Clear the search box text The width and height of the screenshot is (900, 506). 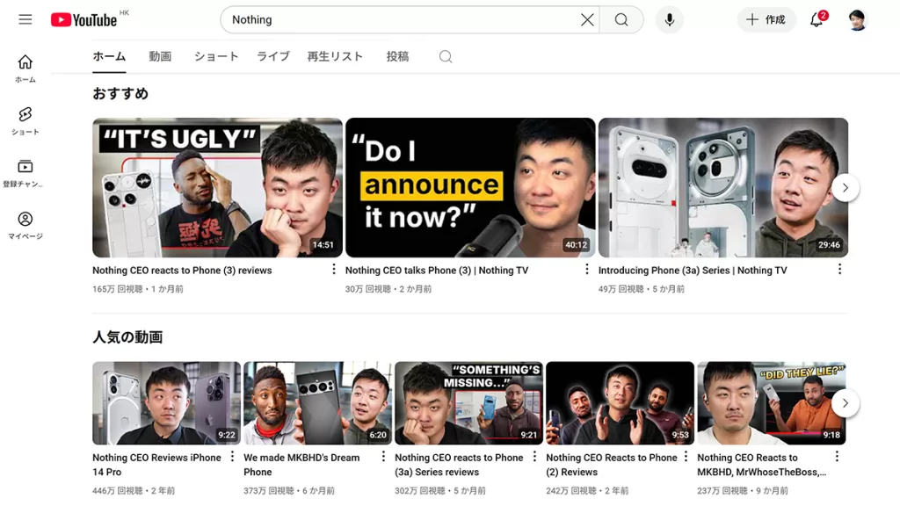(x=587, y=19)
